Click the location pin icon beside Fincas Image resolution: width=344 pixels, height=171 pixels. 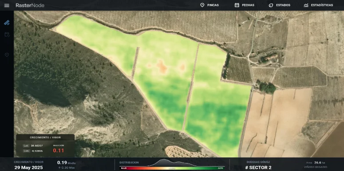point(202,5)
